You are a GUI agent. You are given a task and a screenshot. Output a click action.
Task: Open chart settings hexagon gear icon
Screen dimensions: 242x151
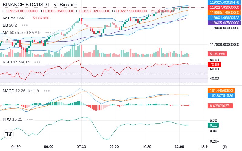pos(225,147)
